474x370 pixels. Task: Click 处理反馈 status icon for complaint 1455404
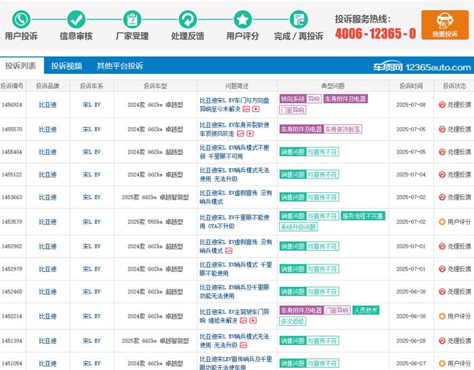pos(442,152)
